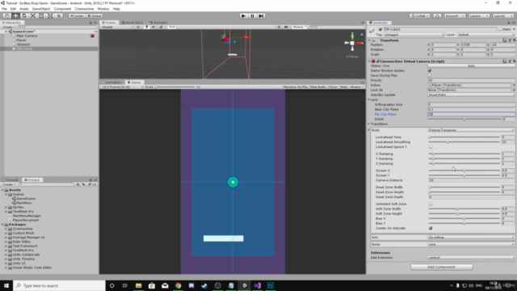Uncheck Center On Activate

click(x=431, y=228)
